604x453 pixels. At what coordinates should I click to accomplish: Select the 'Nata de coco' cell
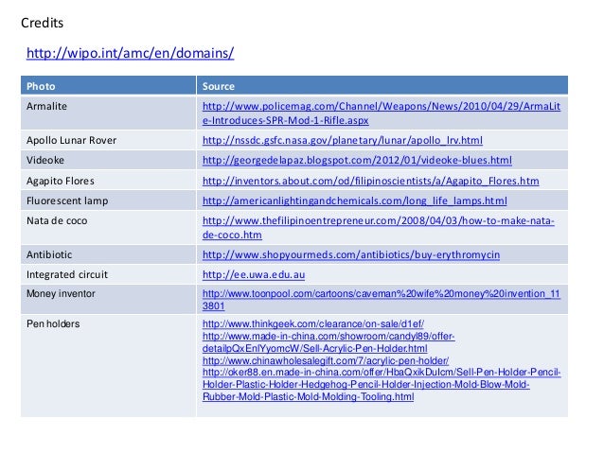click(x=108, y=228)
